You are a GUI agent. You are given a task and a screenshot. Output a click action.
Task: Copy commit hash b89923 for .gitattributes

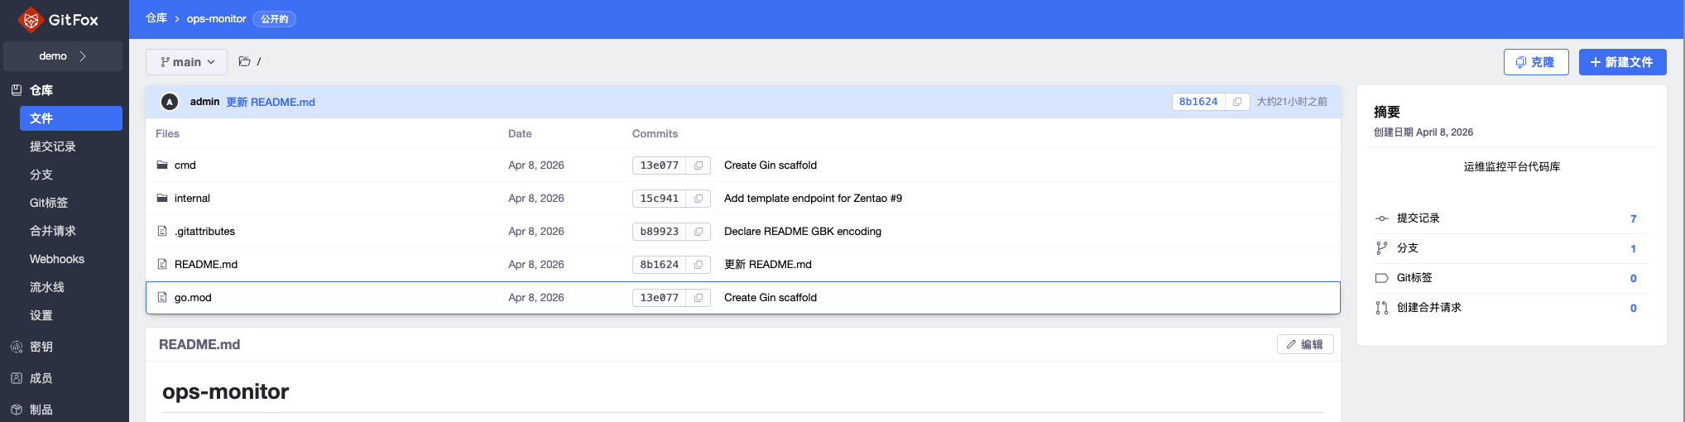point(698,232)
